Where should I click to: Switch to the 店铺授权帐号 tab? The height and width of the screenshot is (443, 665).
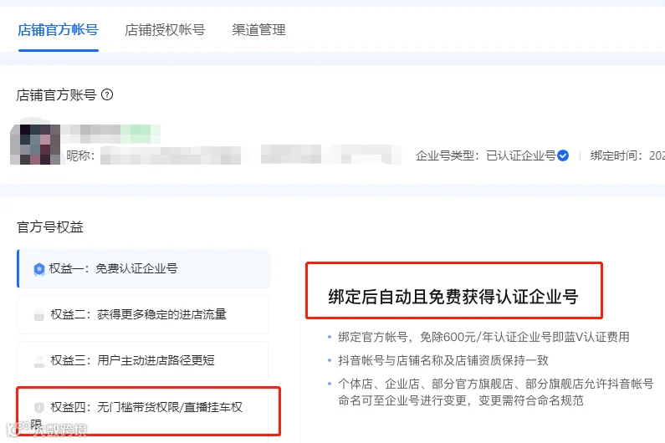[165, 30]
